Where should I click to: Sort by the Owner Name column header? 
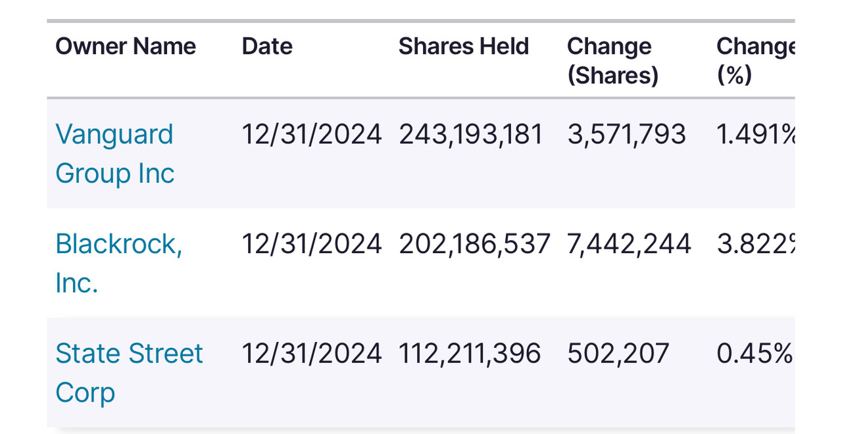126,47
